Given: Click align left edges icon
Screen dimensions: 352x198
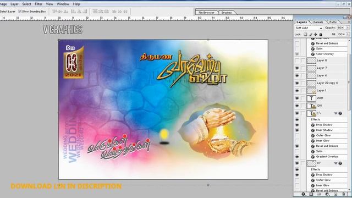Looking at the screenshot, I should point(74,11).
